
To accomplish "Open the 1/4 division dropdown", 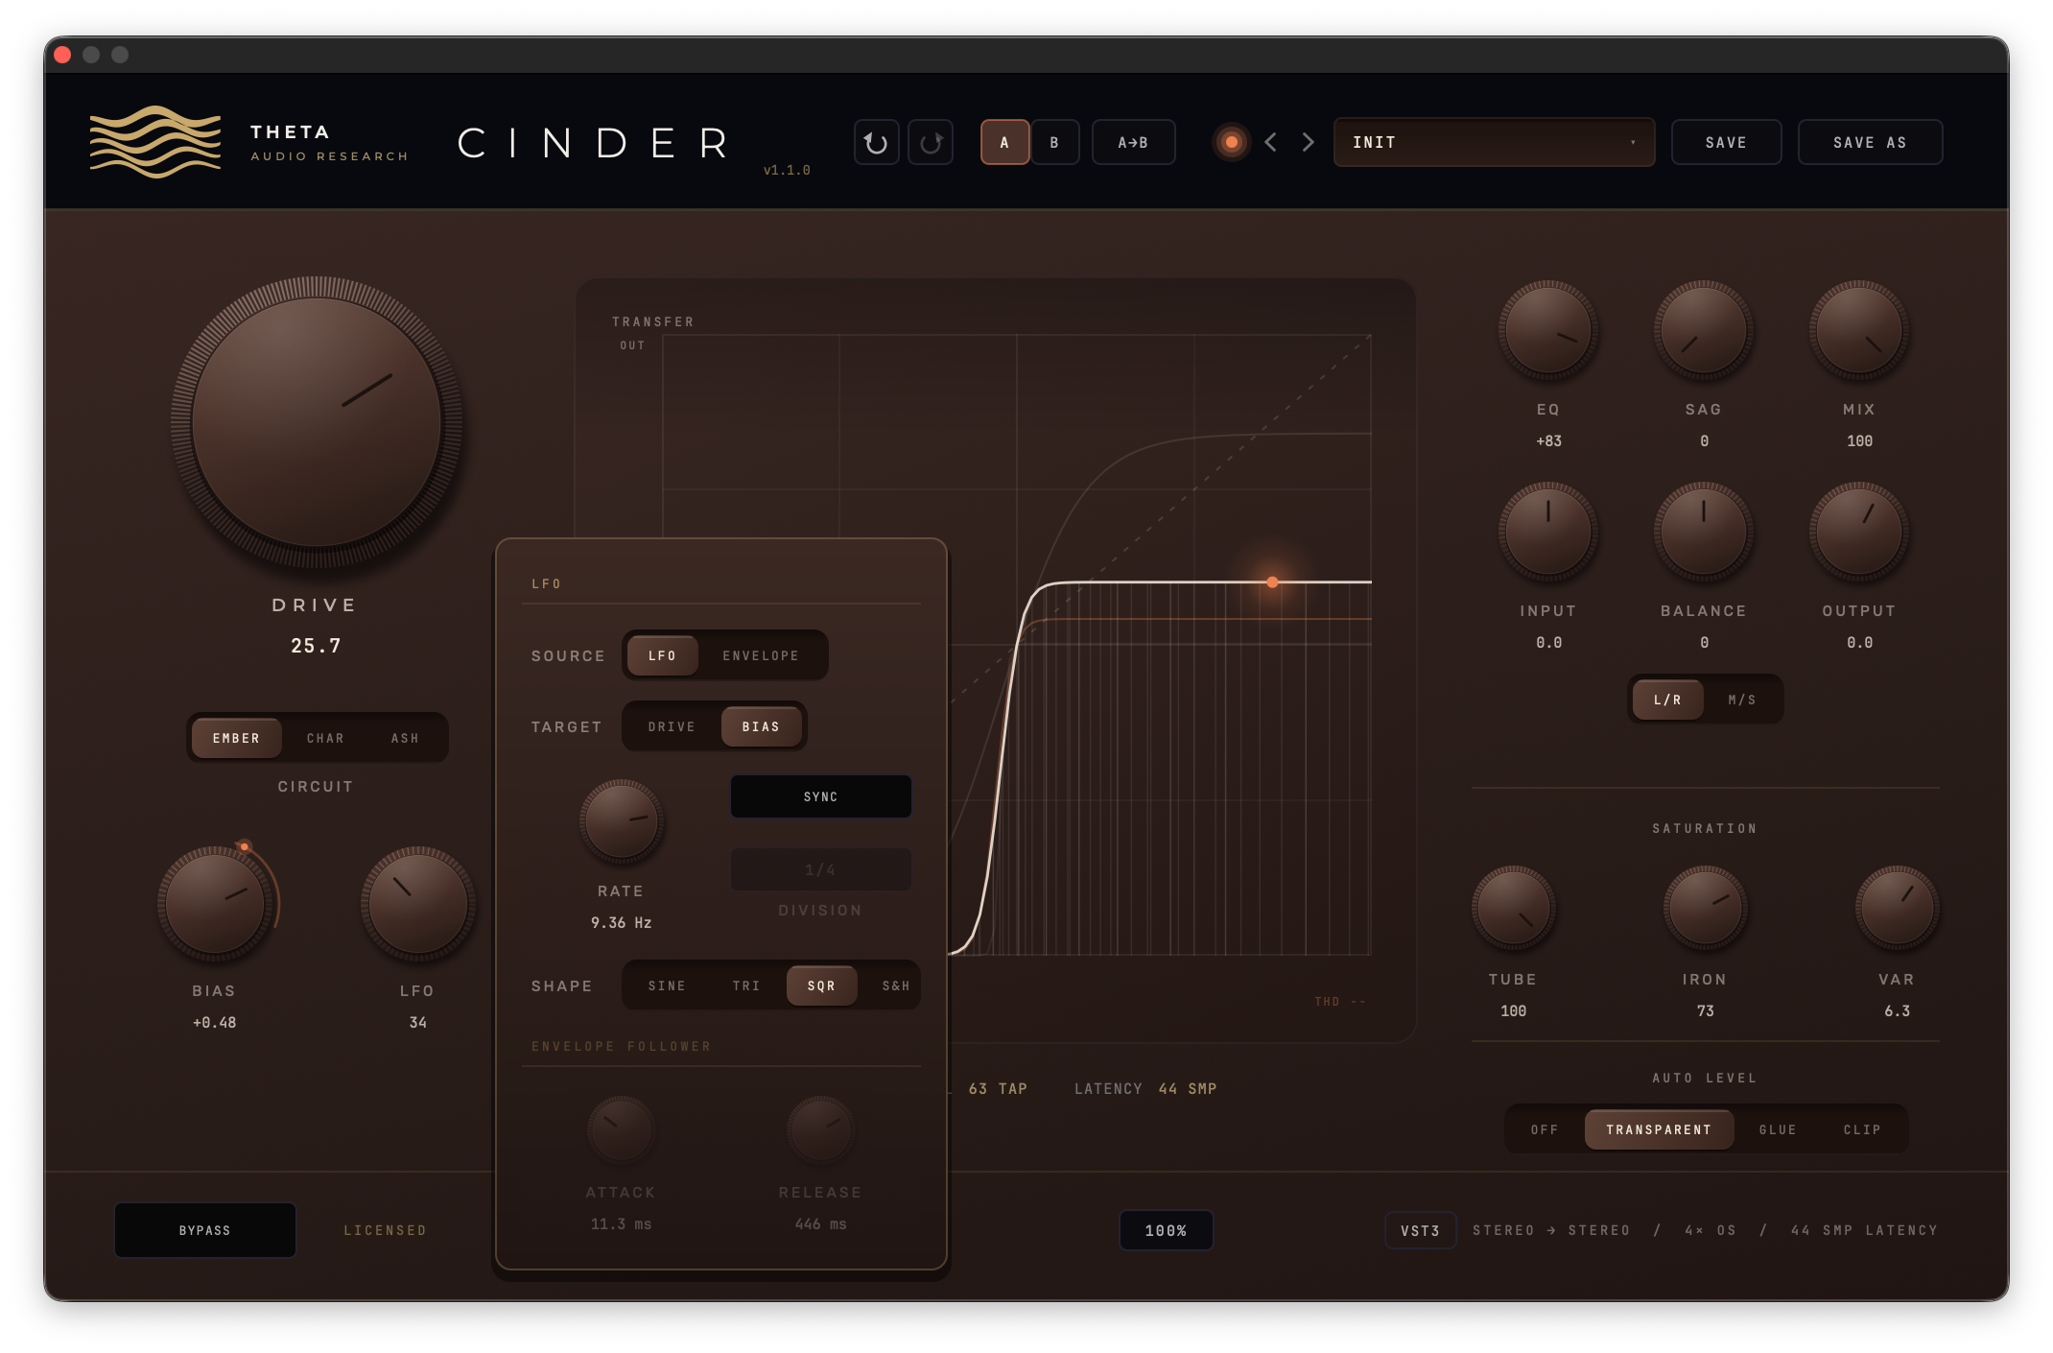I will [x=820, y=869].
